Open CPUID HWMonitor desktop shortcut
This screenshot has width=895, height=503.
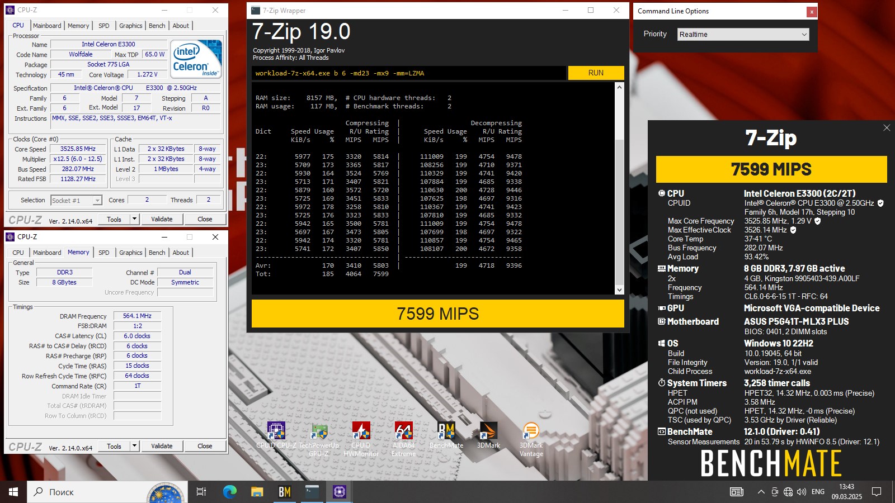click(x=361, y=439)
